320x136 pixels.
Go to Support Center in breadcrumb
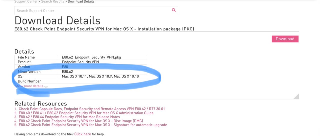pos(26,1)
